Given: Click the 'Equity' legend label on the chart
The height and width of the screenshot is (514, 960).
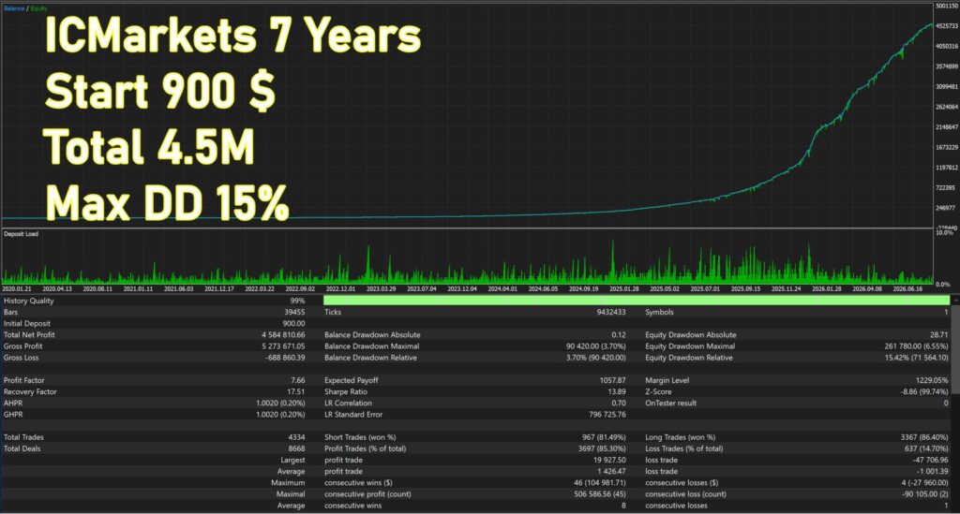Looking at the screenshot, I should 38,8.
